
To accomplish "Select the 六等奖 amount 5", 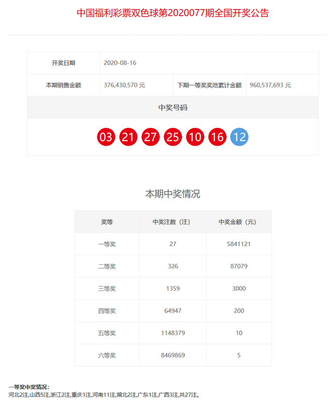I will 239,355.
